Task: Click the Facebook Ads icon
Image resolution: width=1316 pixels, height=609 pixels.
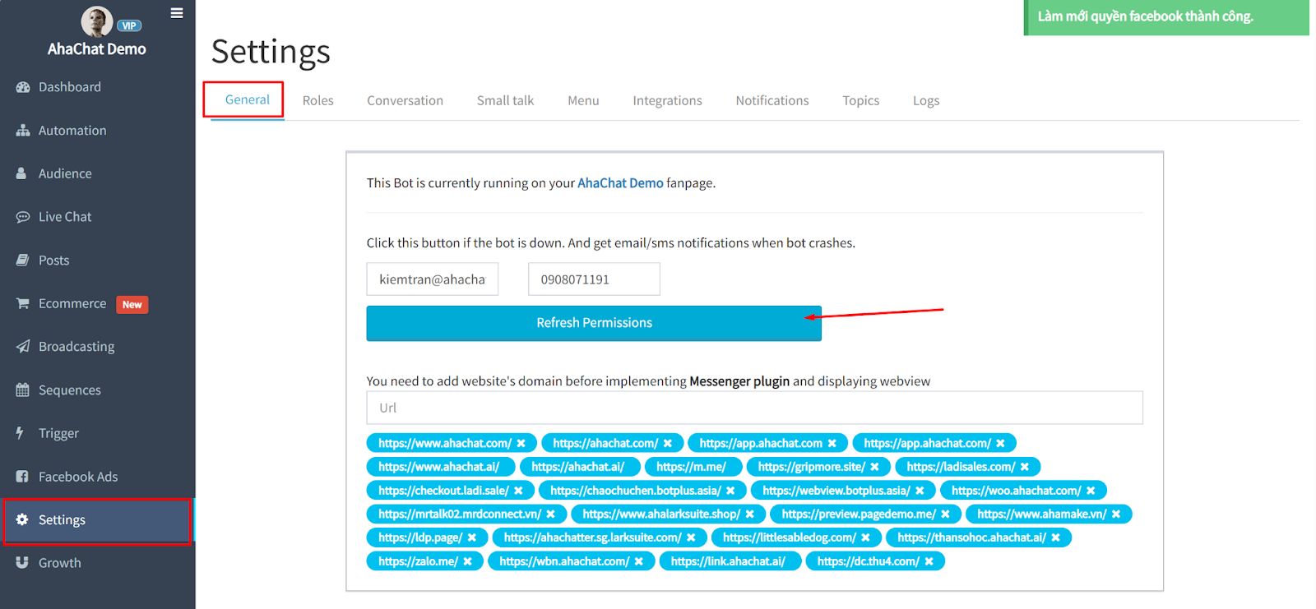Action: 22,477
